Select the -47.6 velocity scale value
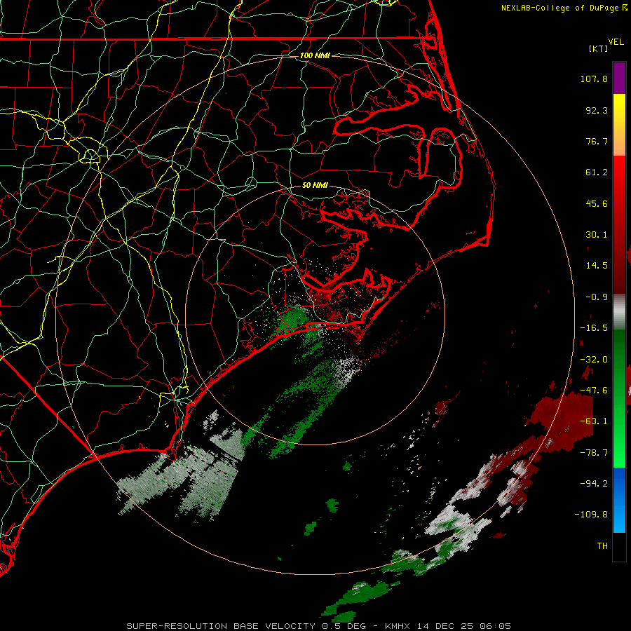Screen dimensions: 631x631 pos(594,391)
